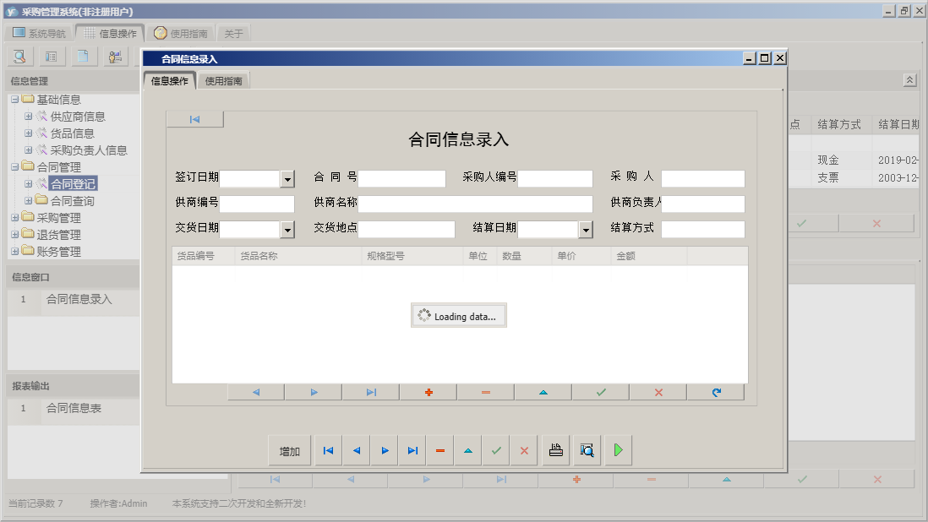Open the report list icon on the toolbar
Image resolution: width=928 pixels, height=522 pixels.
point(51,56)
